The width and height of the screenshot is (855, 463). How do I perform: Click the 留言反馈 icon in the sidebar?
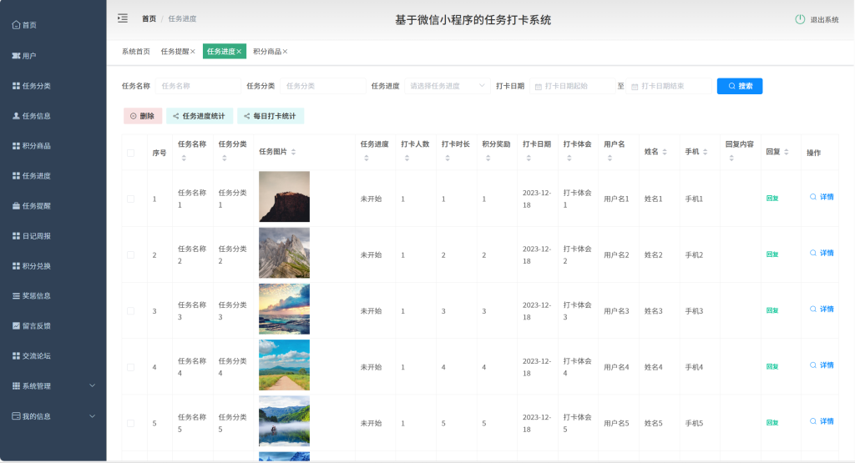(x=17, y=325)
